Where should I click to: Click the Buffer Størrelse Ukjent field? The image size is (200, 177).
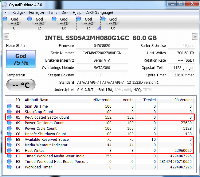[182, 46]
